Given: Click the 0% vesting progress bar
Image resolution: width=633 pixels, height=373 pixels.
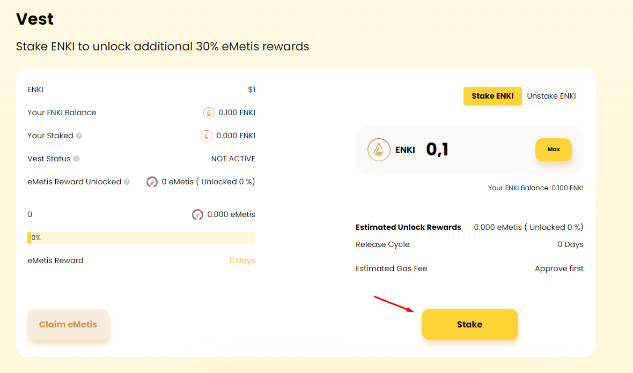Looking at the screenshot, I should click(x=141, y=238).
